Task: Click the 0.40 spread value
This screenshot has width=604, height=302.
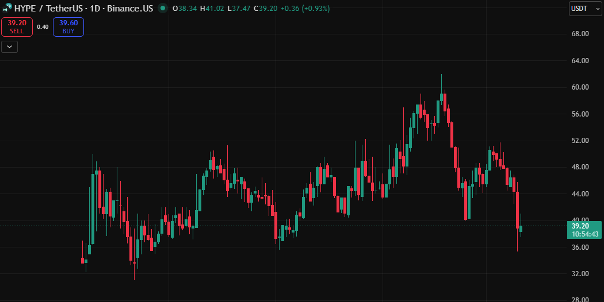Action: [x=43, y=26]
